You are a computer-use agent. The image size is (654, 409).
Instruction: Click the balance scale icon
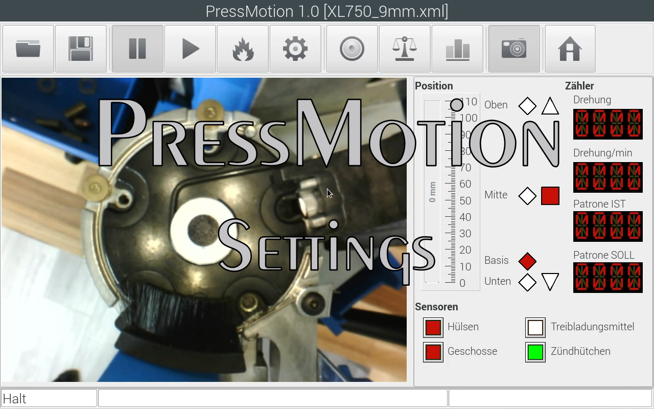point(405,49)
